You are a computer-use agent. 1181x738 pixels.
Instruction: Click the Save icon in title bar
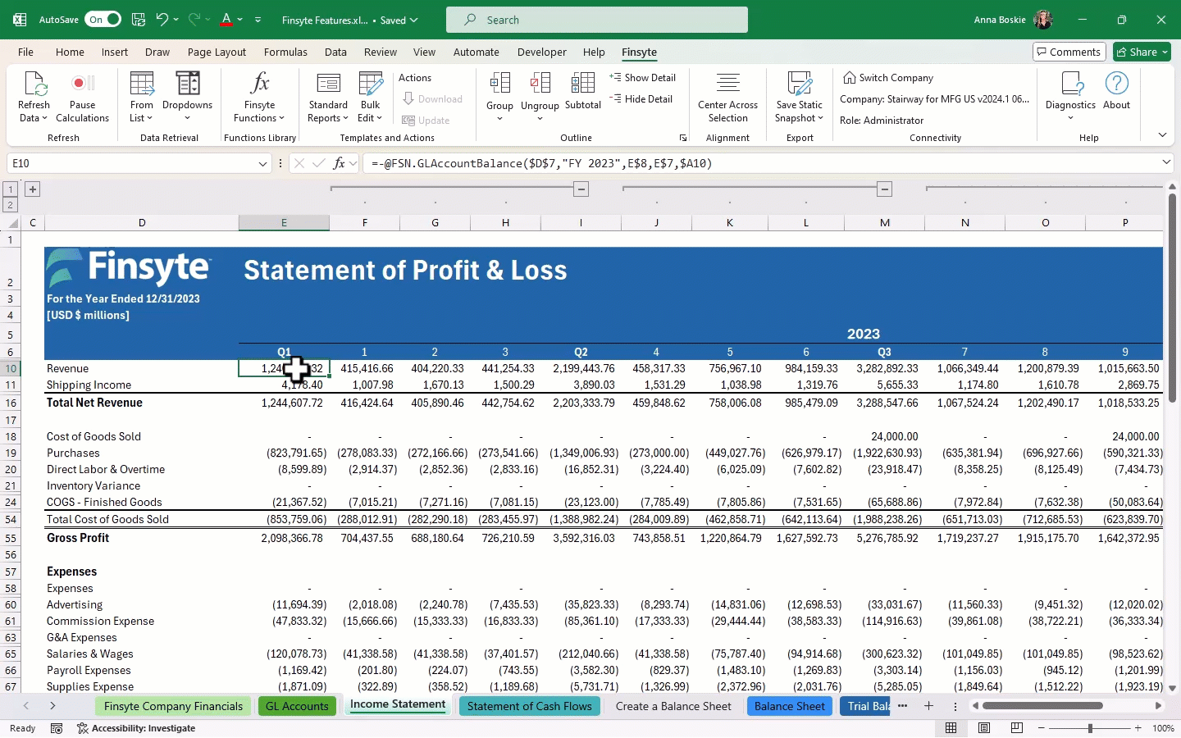coord(139,20)
